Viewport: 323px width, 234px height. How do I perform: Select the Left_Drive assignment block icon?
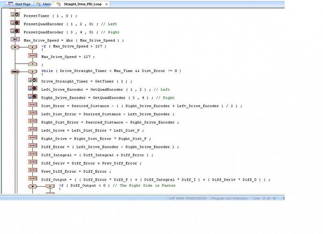[x=33, y=129]
